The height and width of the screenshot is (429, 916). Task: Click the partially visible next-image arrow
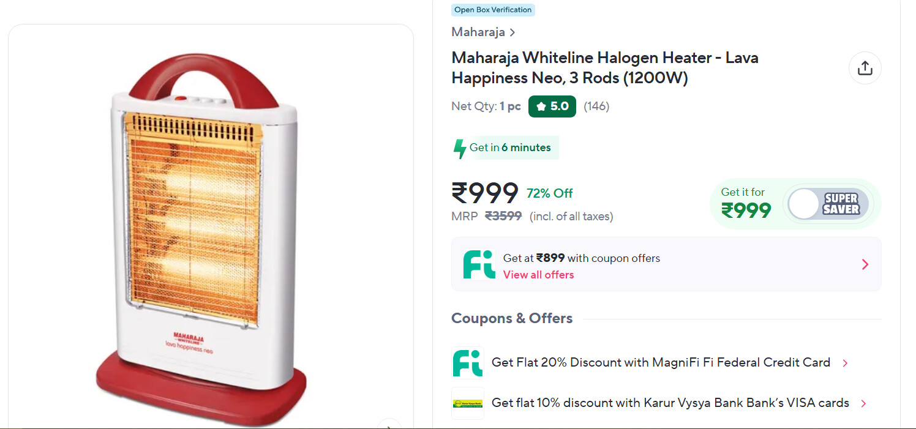pos(389,424)
